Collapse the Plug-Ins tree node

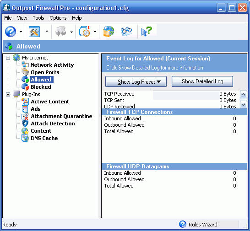pyautogui.click(x=8, y=94)
